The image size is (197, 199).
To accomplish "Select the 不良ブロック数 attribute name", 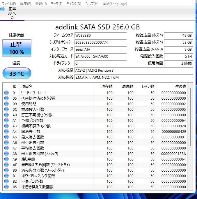I will pos(32,181).
